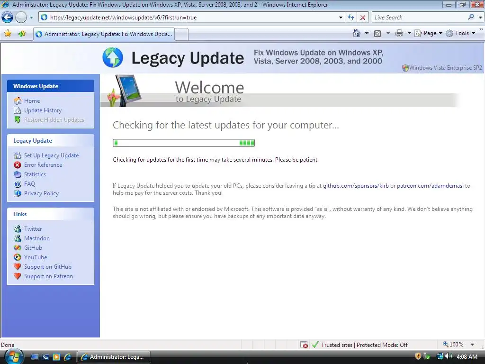
Task: Click the Live Search box
Action: pyautogui.click(x=419, y=18)
